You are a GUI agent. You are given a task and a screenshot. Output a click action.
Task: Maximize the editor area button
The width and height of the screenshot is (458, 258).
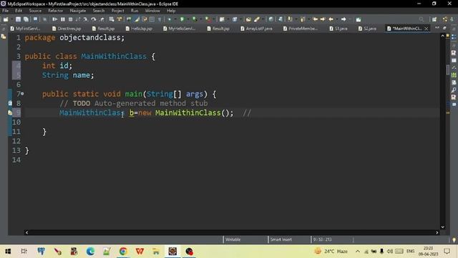(444, 28)
